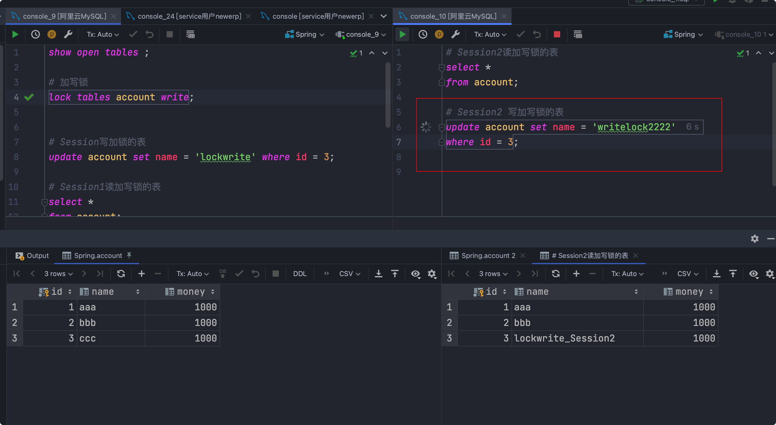776x425 pixels.
Task: Toggle the eye view icon in left result toolbar
Action: click(x=415, y=274)
